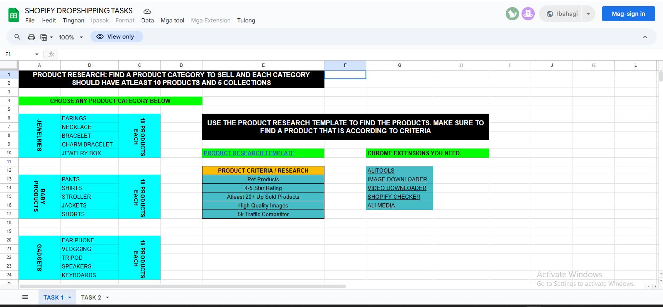663x307 pixels.
Task: Click the print icon in toolbar
Action: [x=32, y=37]
